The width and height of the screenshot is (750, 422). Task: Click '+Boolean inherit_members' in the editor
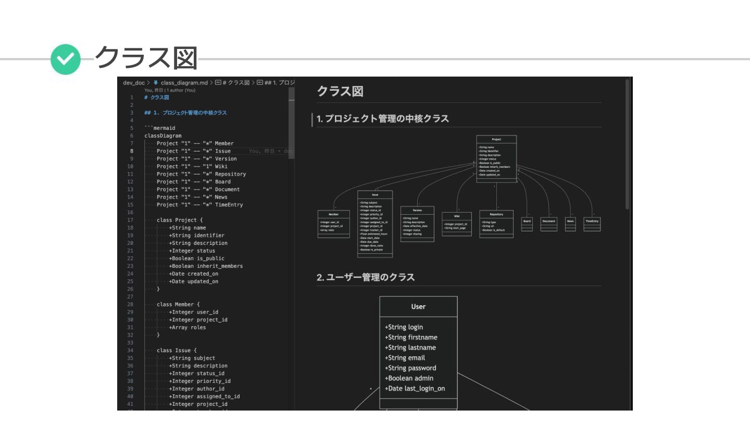(206, 266)
